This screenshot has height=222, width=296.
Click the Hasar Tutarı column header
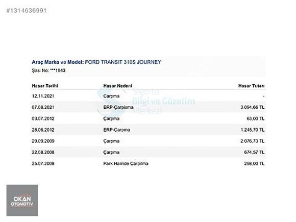pyautogui.click(x=251, y=86)
